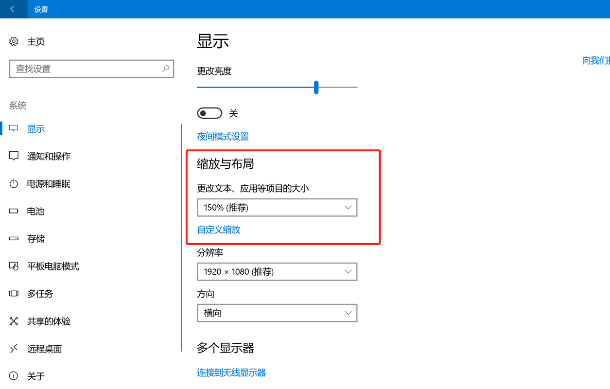The height and width of the screenshot is (389, 610).
Task: Click the 系统 category label
Action: click(x=18, y=106)
